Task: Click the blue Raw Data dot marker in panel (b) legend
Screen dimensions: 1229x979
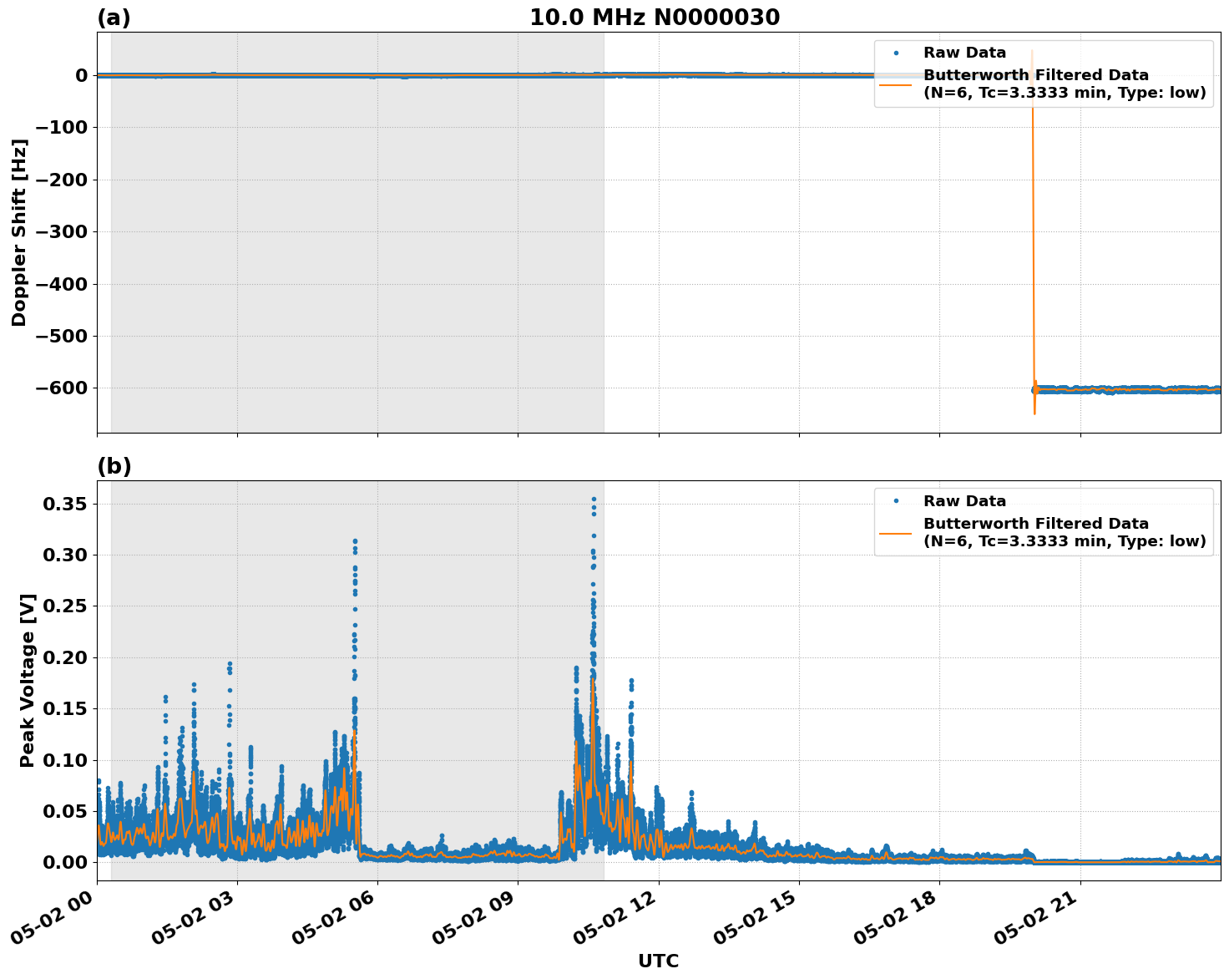Action: click(896, 499)
